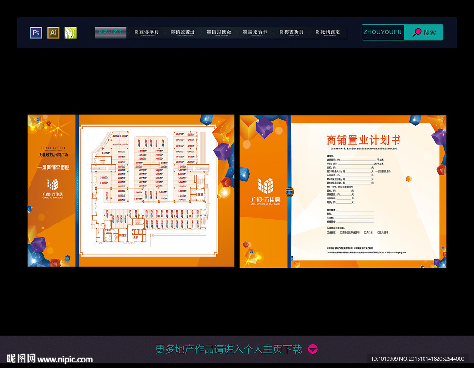Screen dimensions: 474x368
Task: Open the Photoshop (Ps) application icon
Action: pyautogui.click(x=36, y=32)
